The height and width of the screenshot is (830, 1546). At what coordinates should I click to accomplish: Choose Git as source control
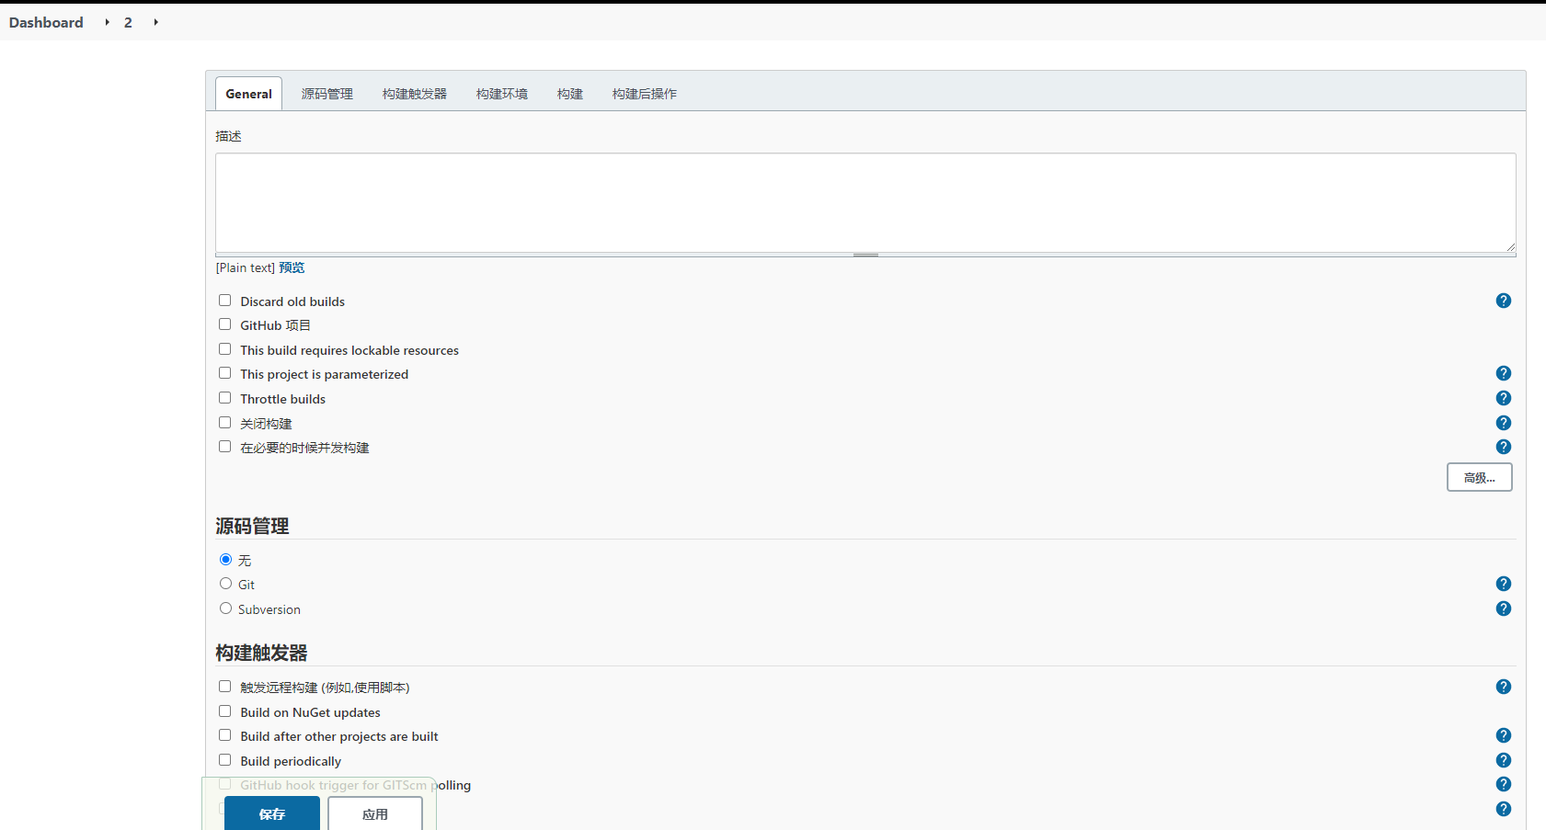click(225, 584)
